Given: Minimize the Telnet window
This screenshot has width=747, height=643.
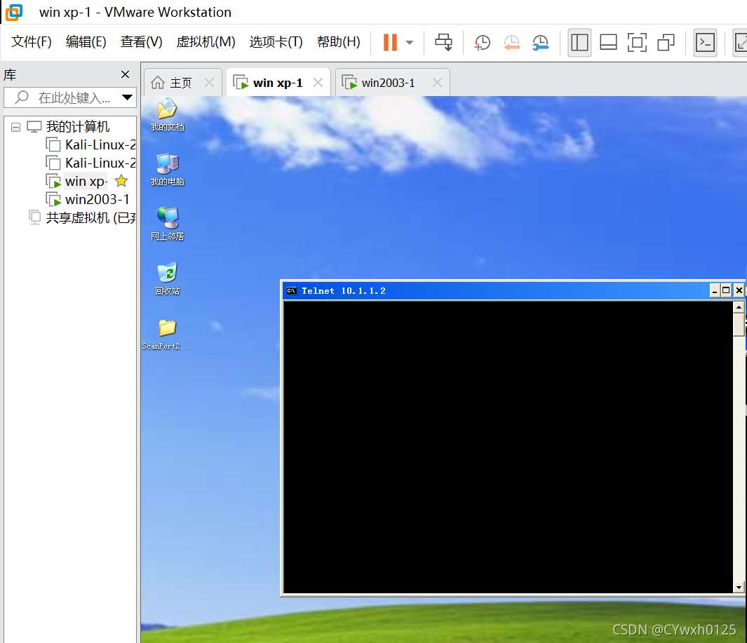Looking at the screenshot, I should pos(715,290).
